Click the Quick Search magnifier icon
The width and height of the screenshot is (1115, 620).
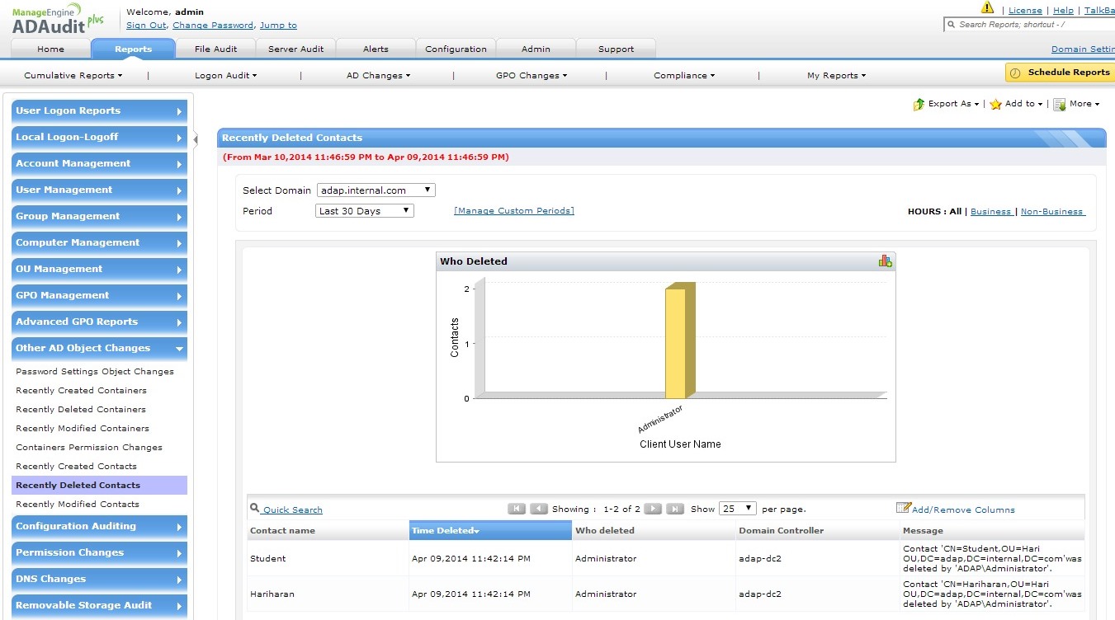coord(255,509)
